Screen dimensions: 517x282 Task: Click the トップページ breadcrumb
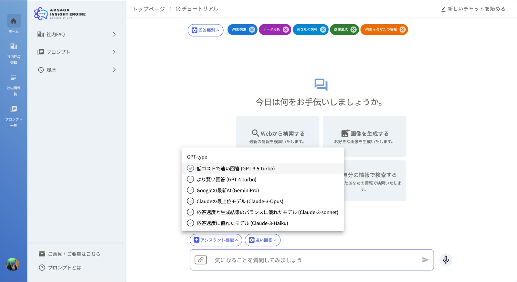pos(148,9)
